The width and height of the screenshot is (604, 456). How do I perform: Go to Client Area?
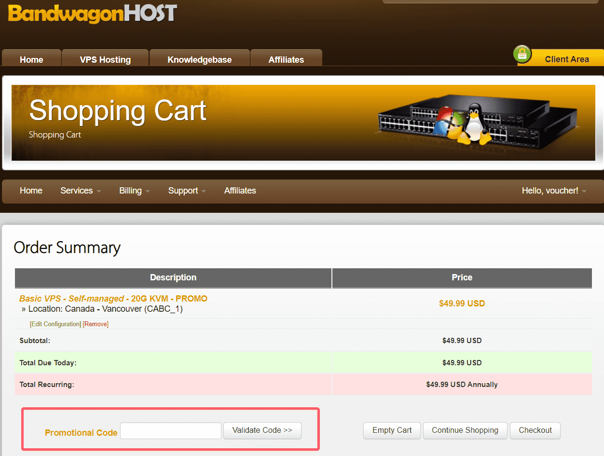pos(567,59)
